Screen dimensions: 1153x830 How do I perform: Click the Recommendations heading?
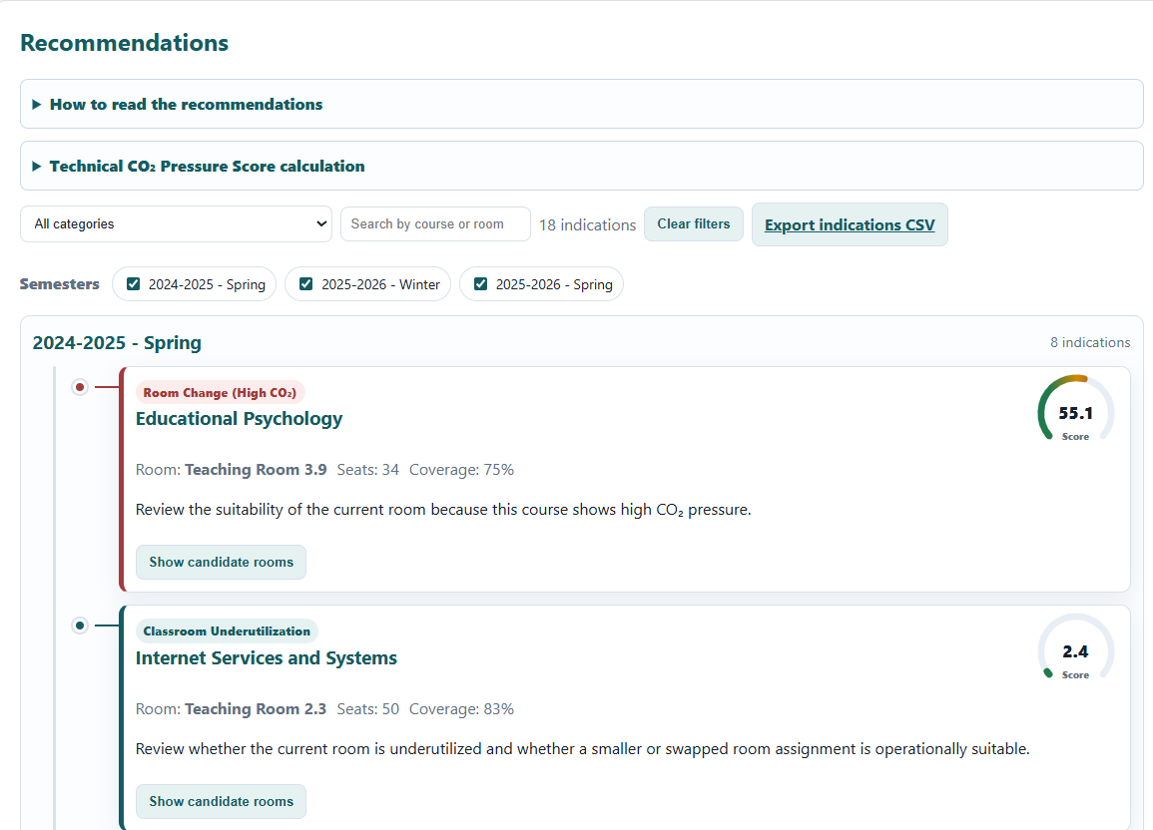(x=124, y=43)
